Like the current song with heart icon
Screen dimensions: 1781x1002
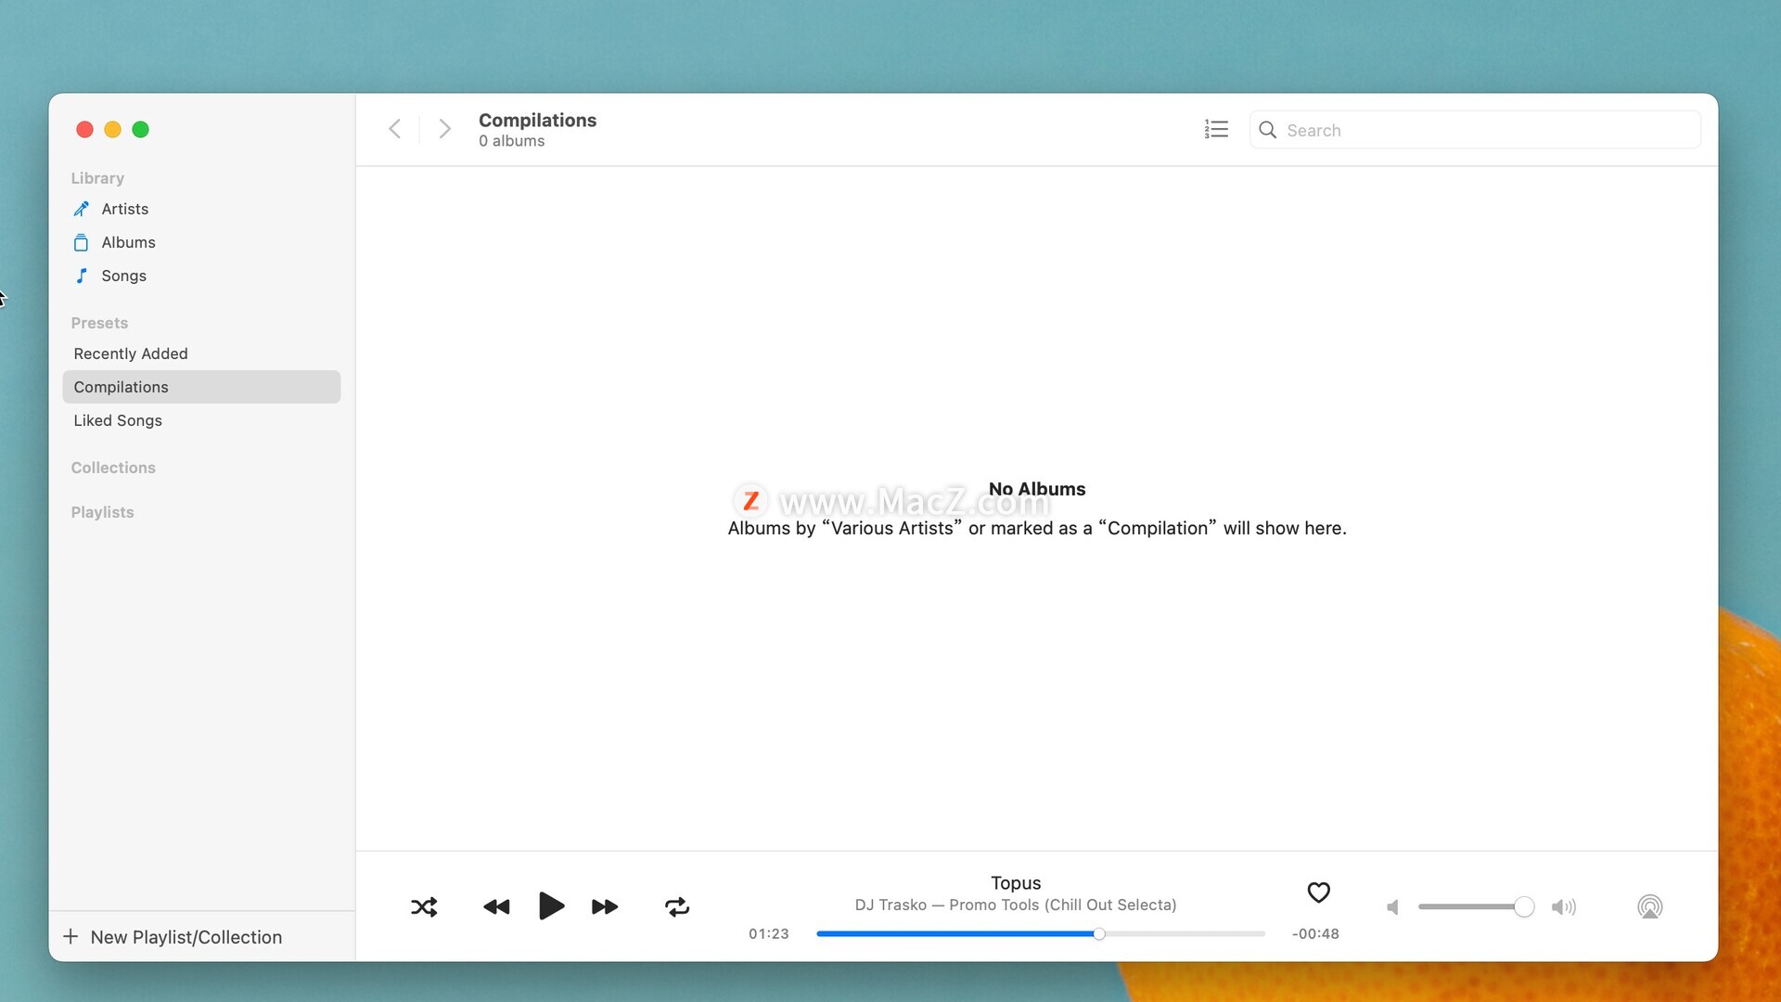[x=1318, y=892]
